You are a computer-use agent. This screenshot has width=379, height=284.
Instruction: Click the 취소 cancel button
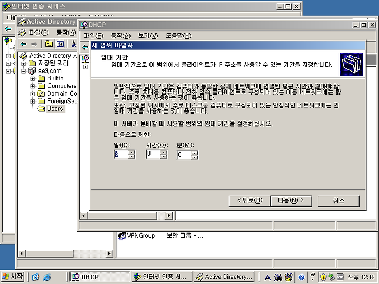click(x=338, y=201)
